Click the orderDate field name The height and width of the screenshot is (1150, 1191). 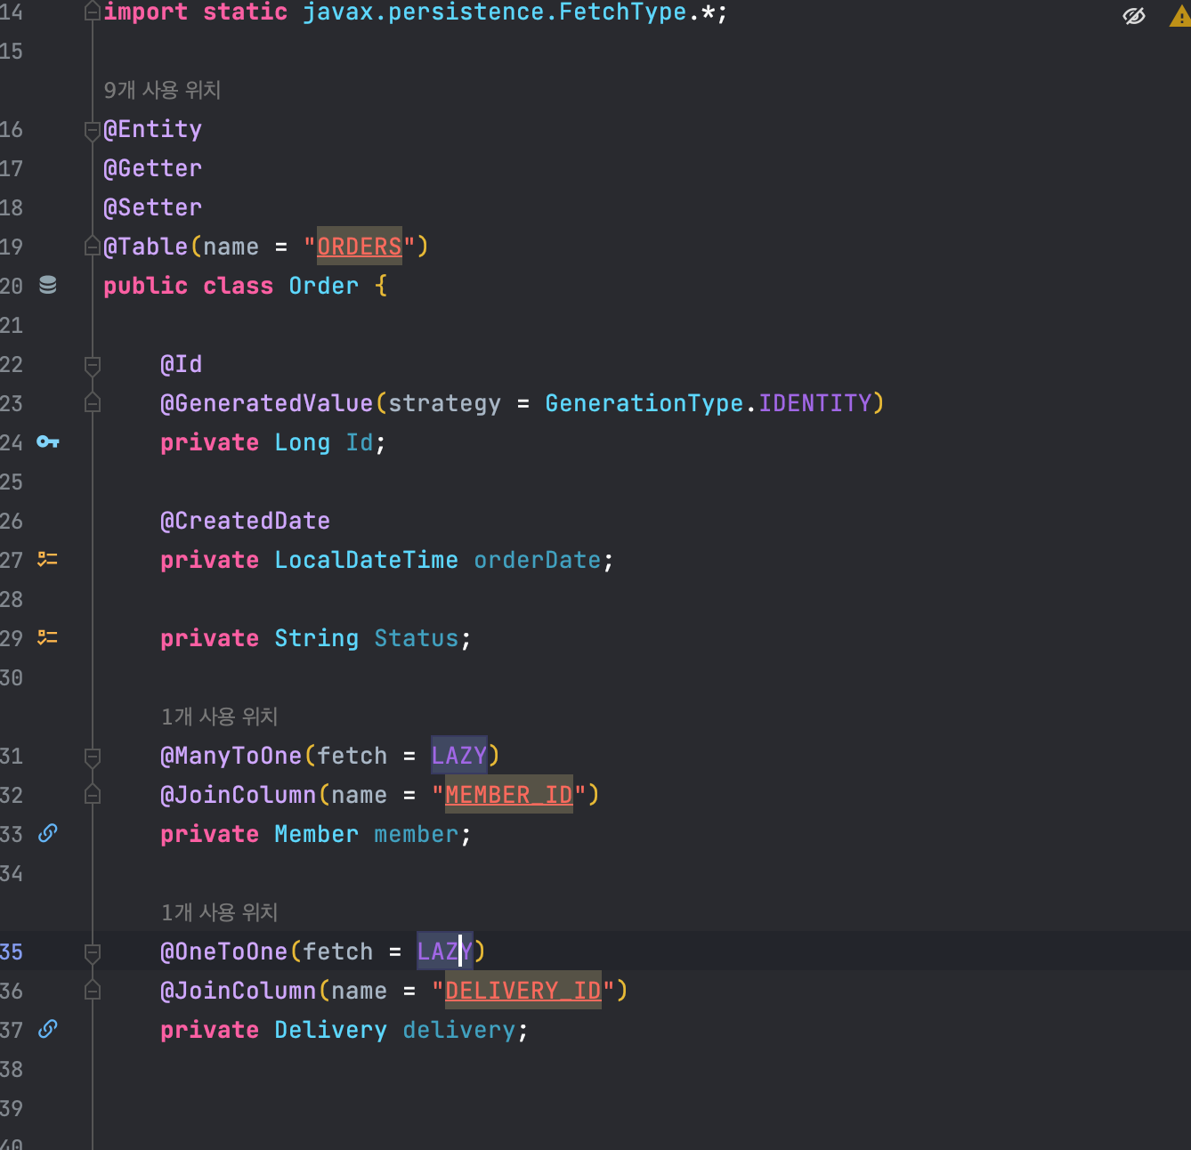coord(537,559)
